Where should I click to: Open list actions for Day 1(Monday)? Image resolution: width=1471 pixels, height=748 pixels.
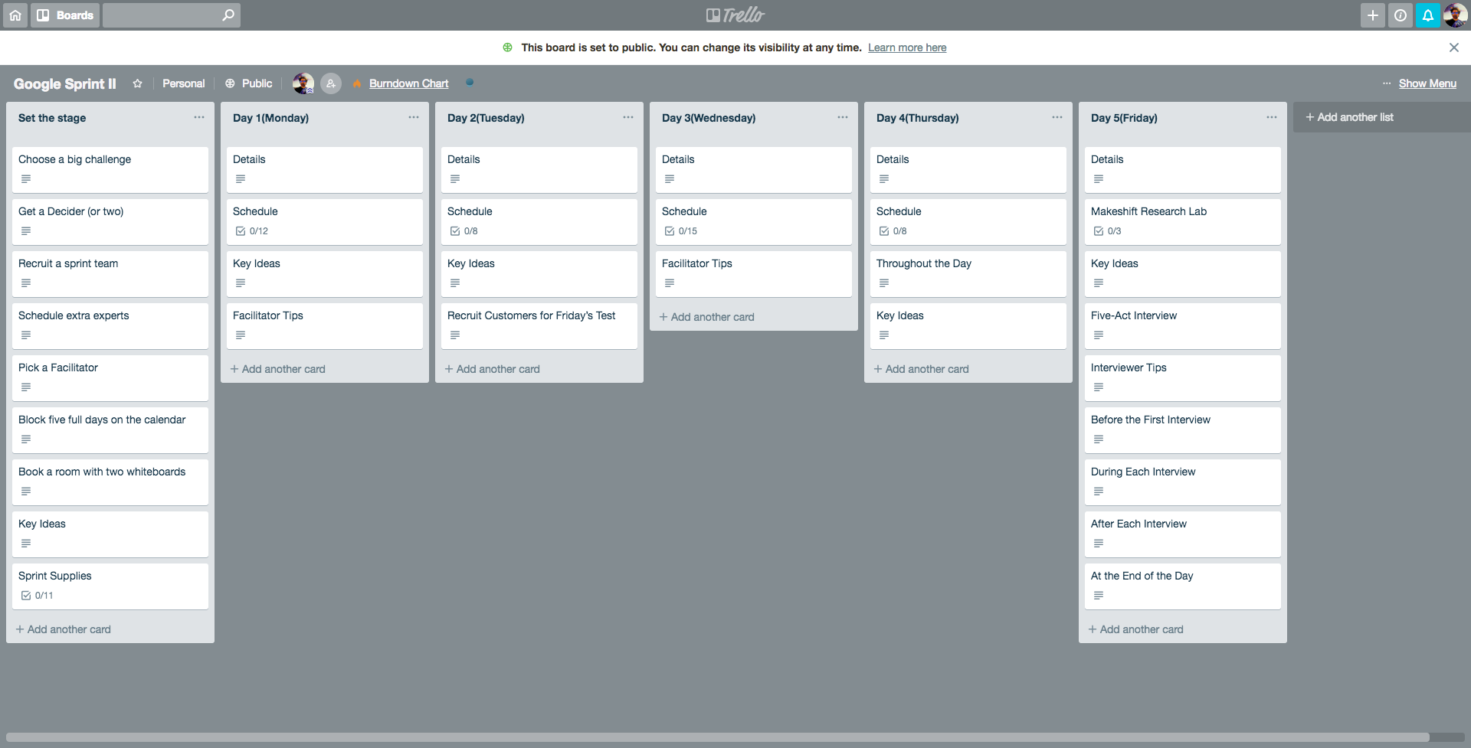(x=414, y=117)
